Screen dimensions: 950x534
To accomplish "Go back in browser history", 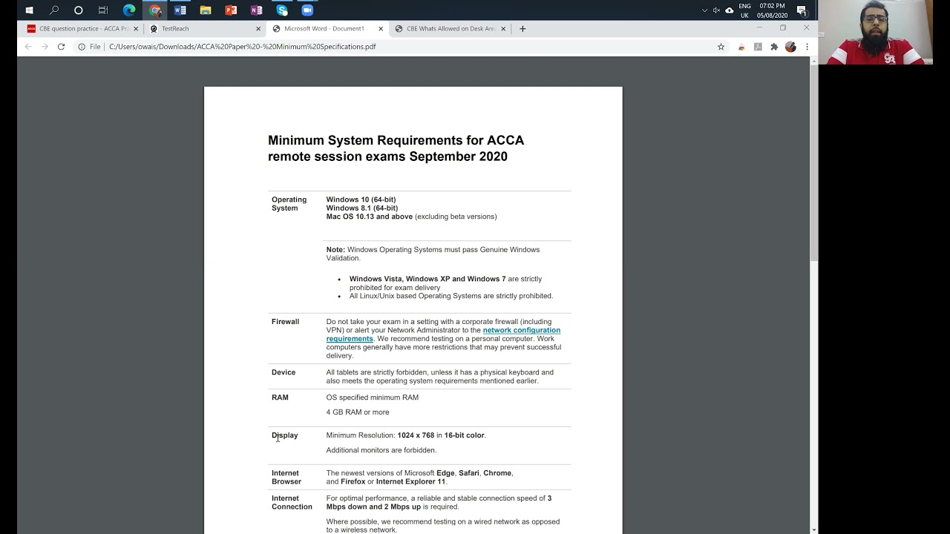I will coord(28,47).
